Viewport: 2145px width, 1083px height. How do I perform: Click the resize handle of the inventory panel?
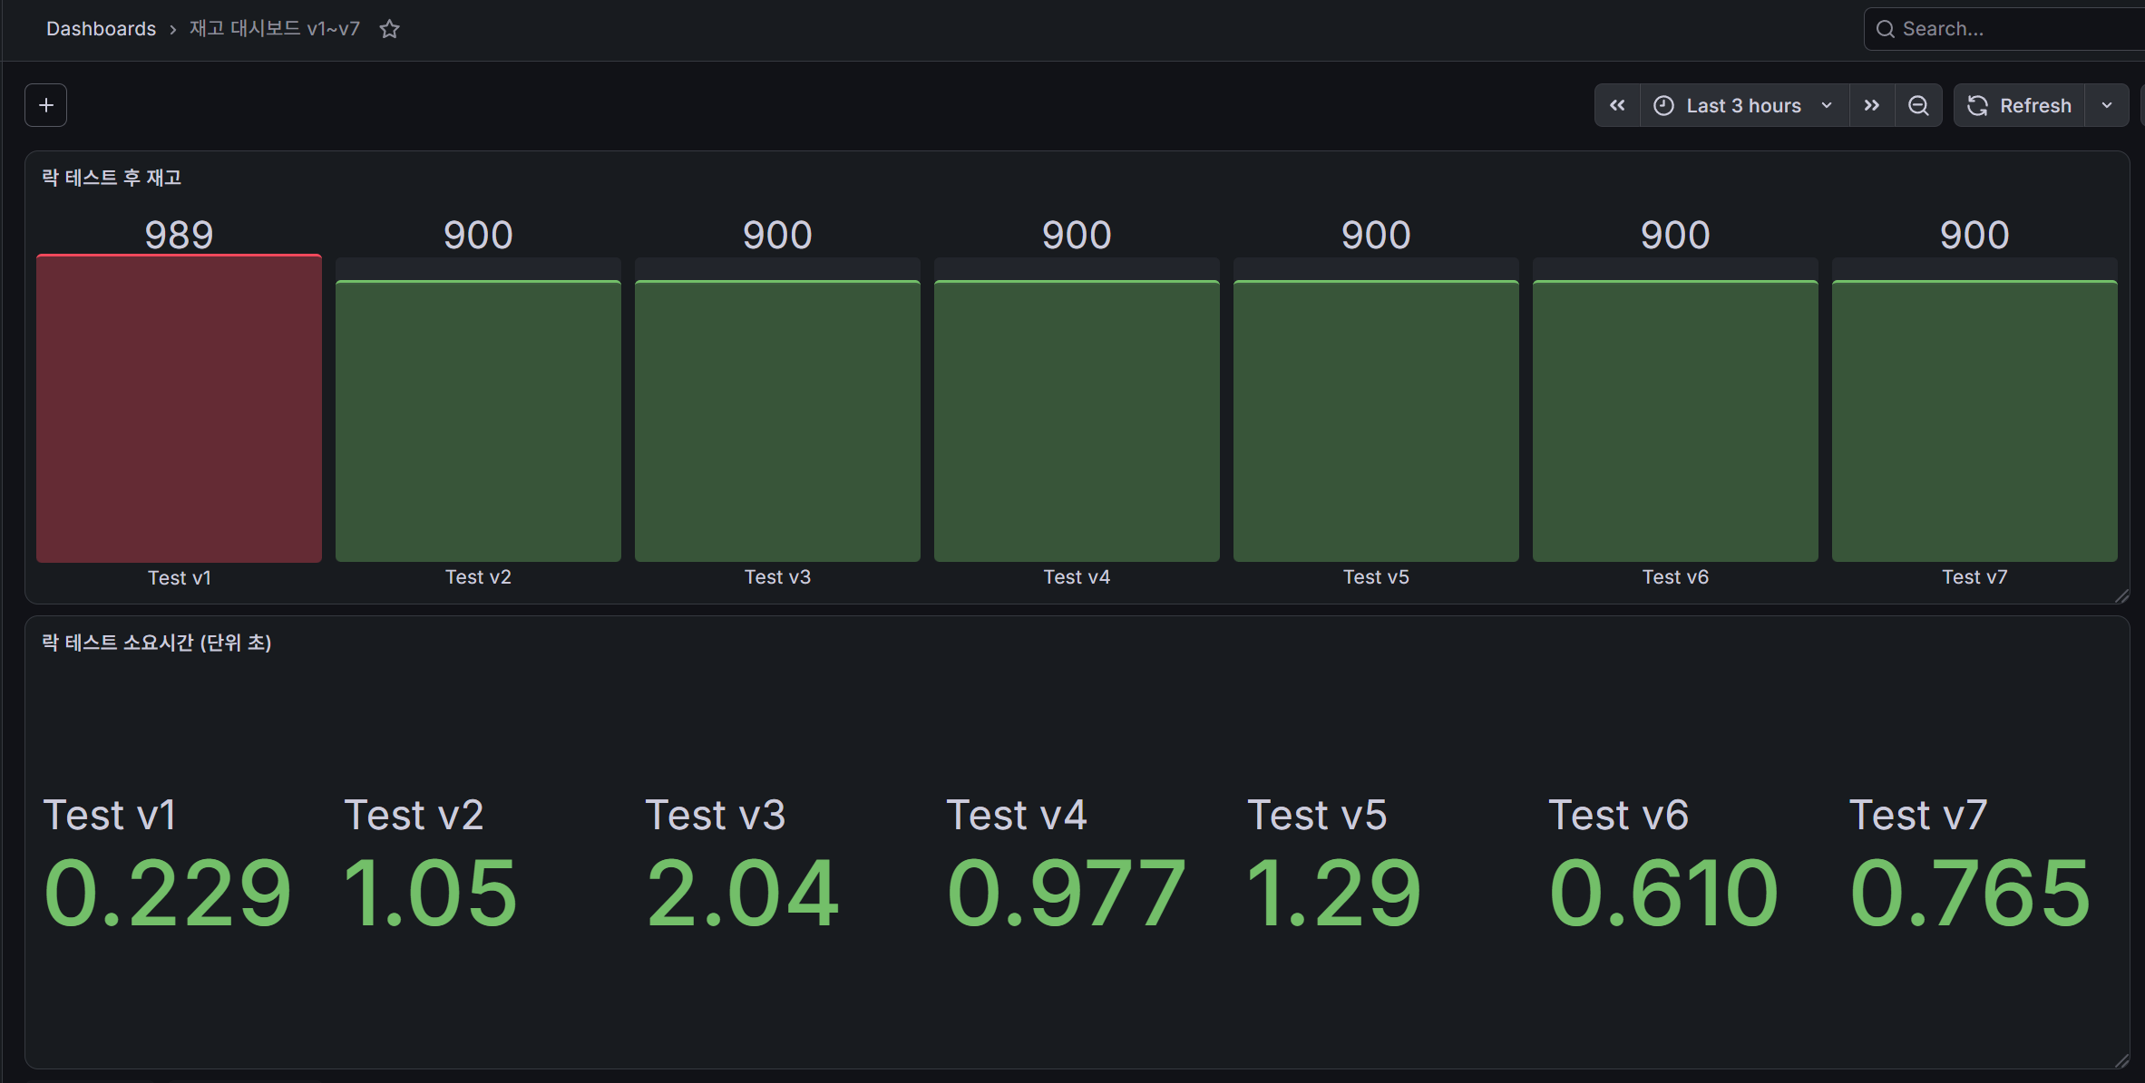[2121, 595]
